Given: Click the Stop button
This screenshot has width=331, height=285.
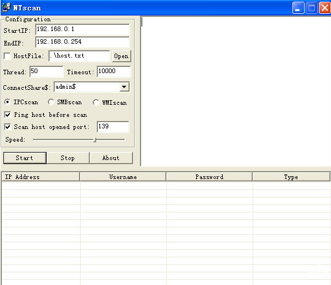Looking at the screenshot, I should point(68,158).
